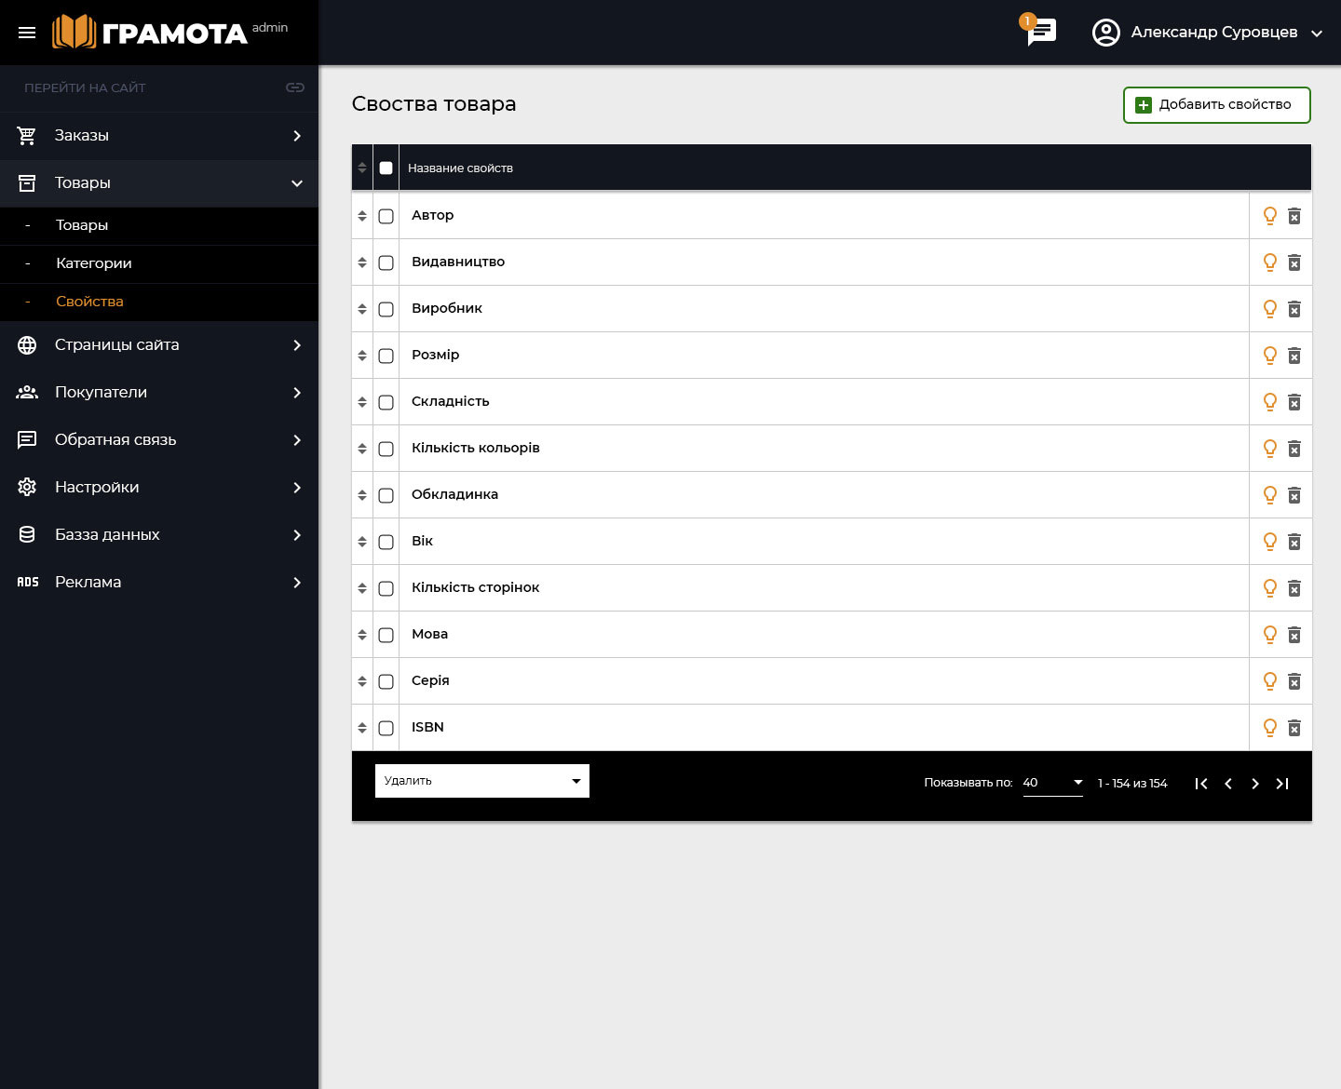Expand the Покупатели chevron
1341x1089 pixels.
tap(297, 393)
